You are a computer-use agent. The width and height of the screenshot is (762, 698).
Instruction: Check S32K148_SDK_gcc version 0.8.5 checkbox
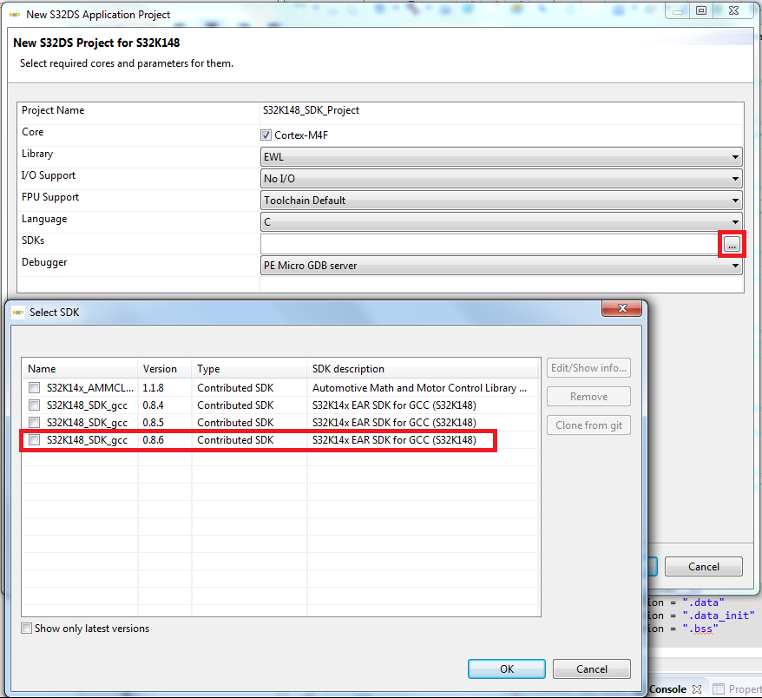(x=34, y=423)
